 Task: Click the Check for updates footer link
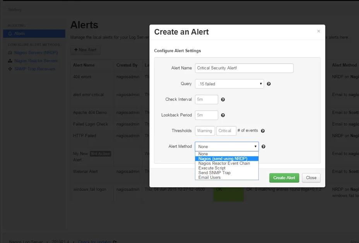click(94, 241)
